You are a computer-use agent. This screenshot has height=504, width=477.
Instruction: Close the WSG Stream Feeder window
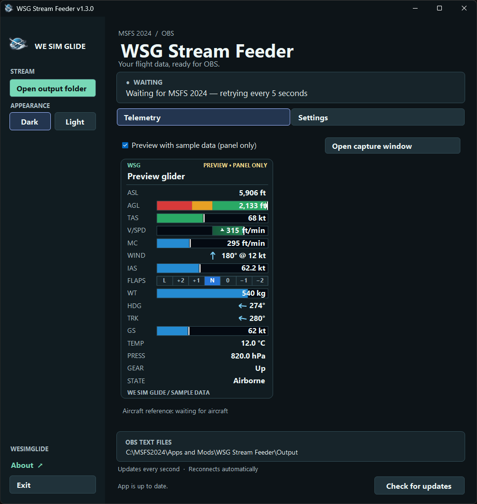(464, 8)
